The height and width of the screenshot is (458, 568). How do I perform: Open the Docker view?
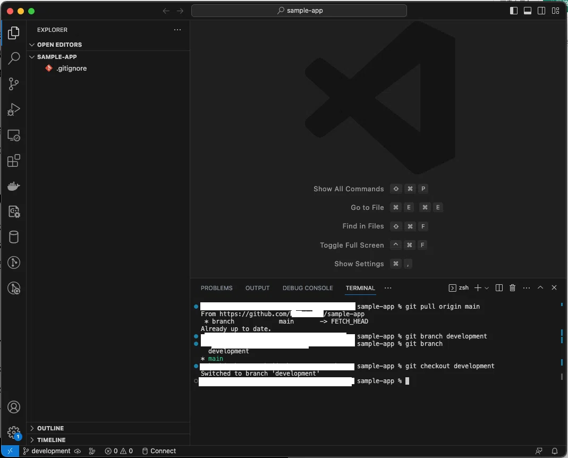(x=14, y=186)
